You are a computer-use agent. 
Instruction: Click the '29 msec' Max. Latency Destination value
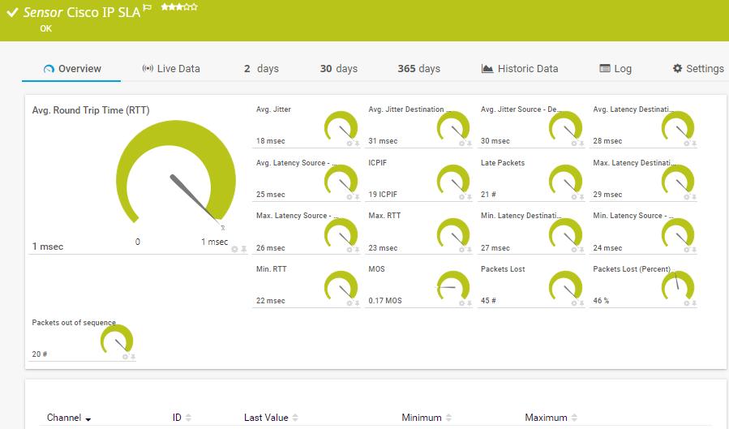click(607, 195)
